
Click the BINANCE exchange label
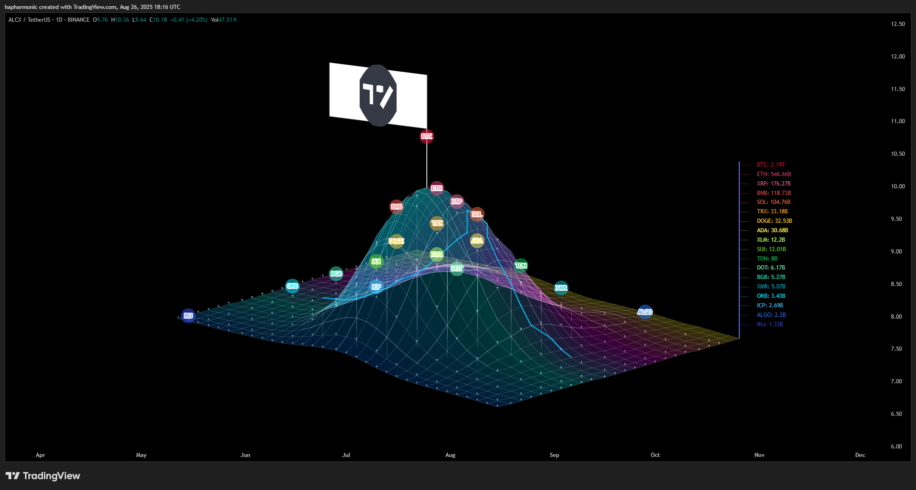point(78,20)
